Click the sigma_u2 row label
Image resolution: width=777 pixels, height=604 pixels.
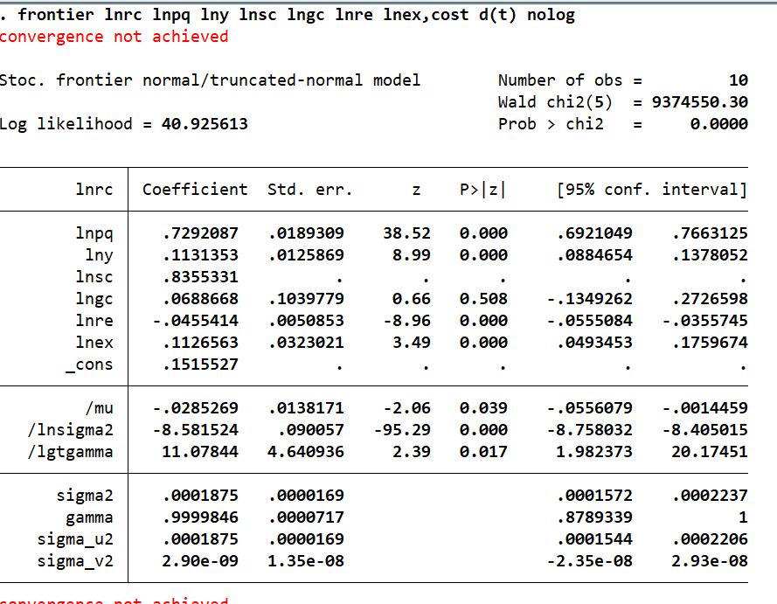(x=75, y=539)
